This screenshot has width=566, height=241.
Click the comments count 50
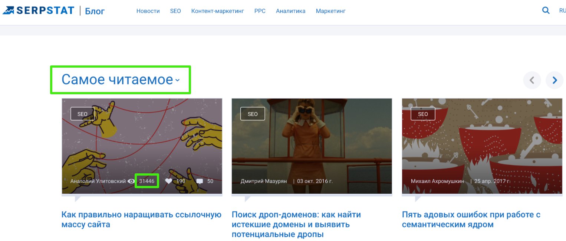(210, 181)
